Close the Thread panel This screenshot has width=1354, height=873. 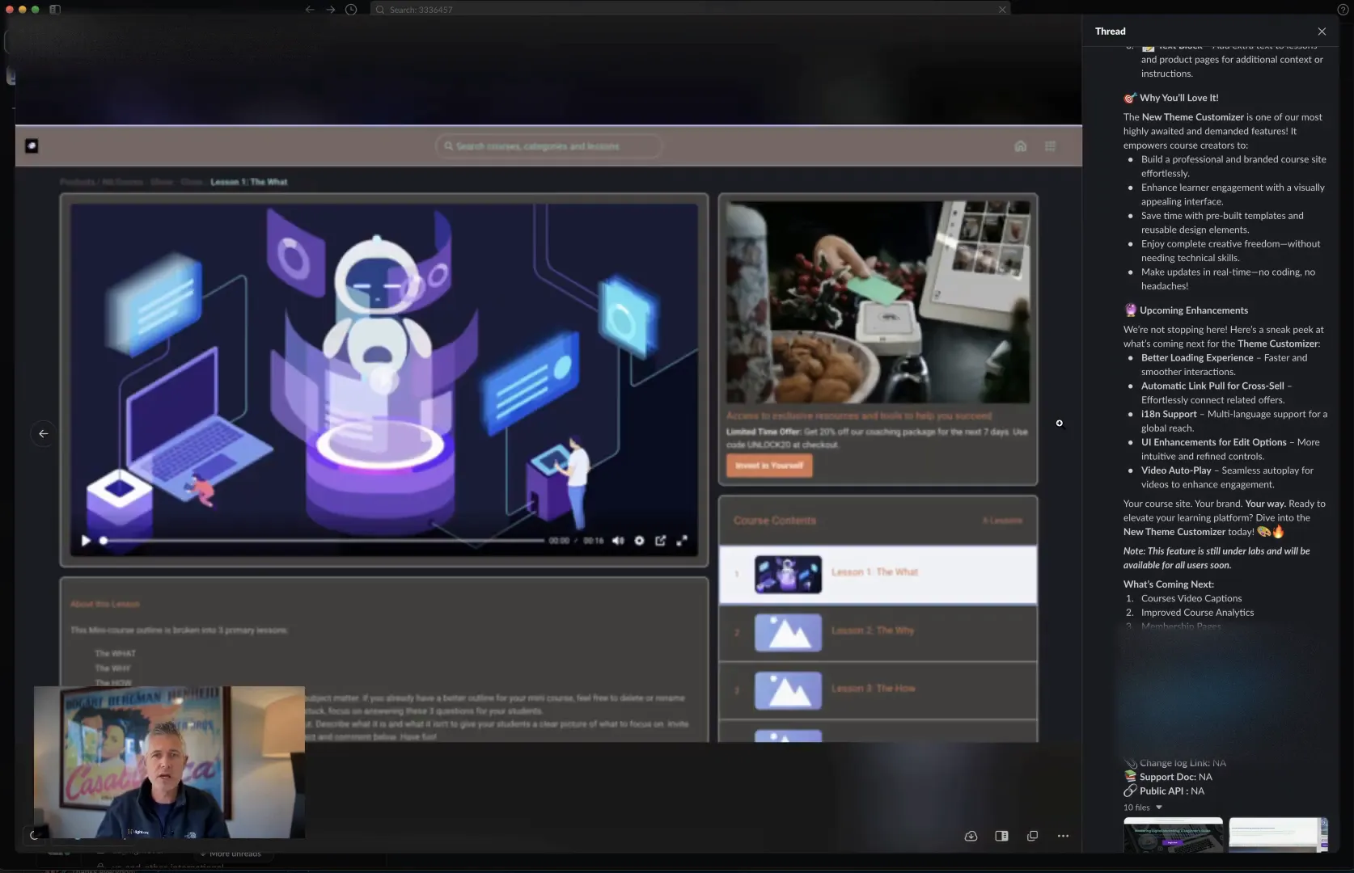(1322, 32)
